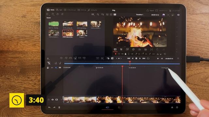
Task: Click the Close Up edit icon
Action: click(75, 58)
